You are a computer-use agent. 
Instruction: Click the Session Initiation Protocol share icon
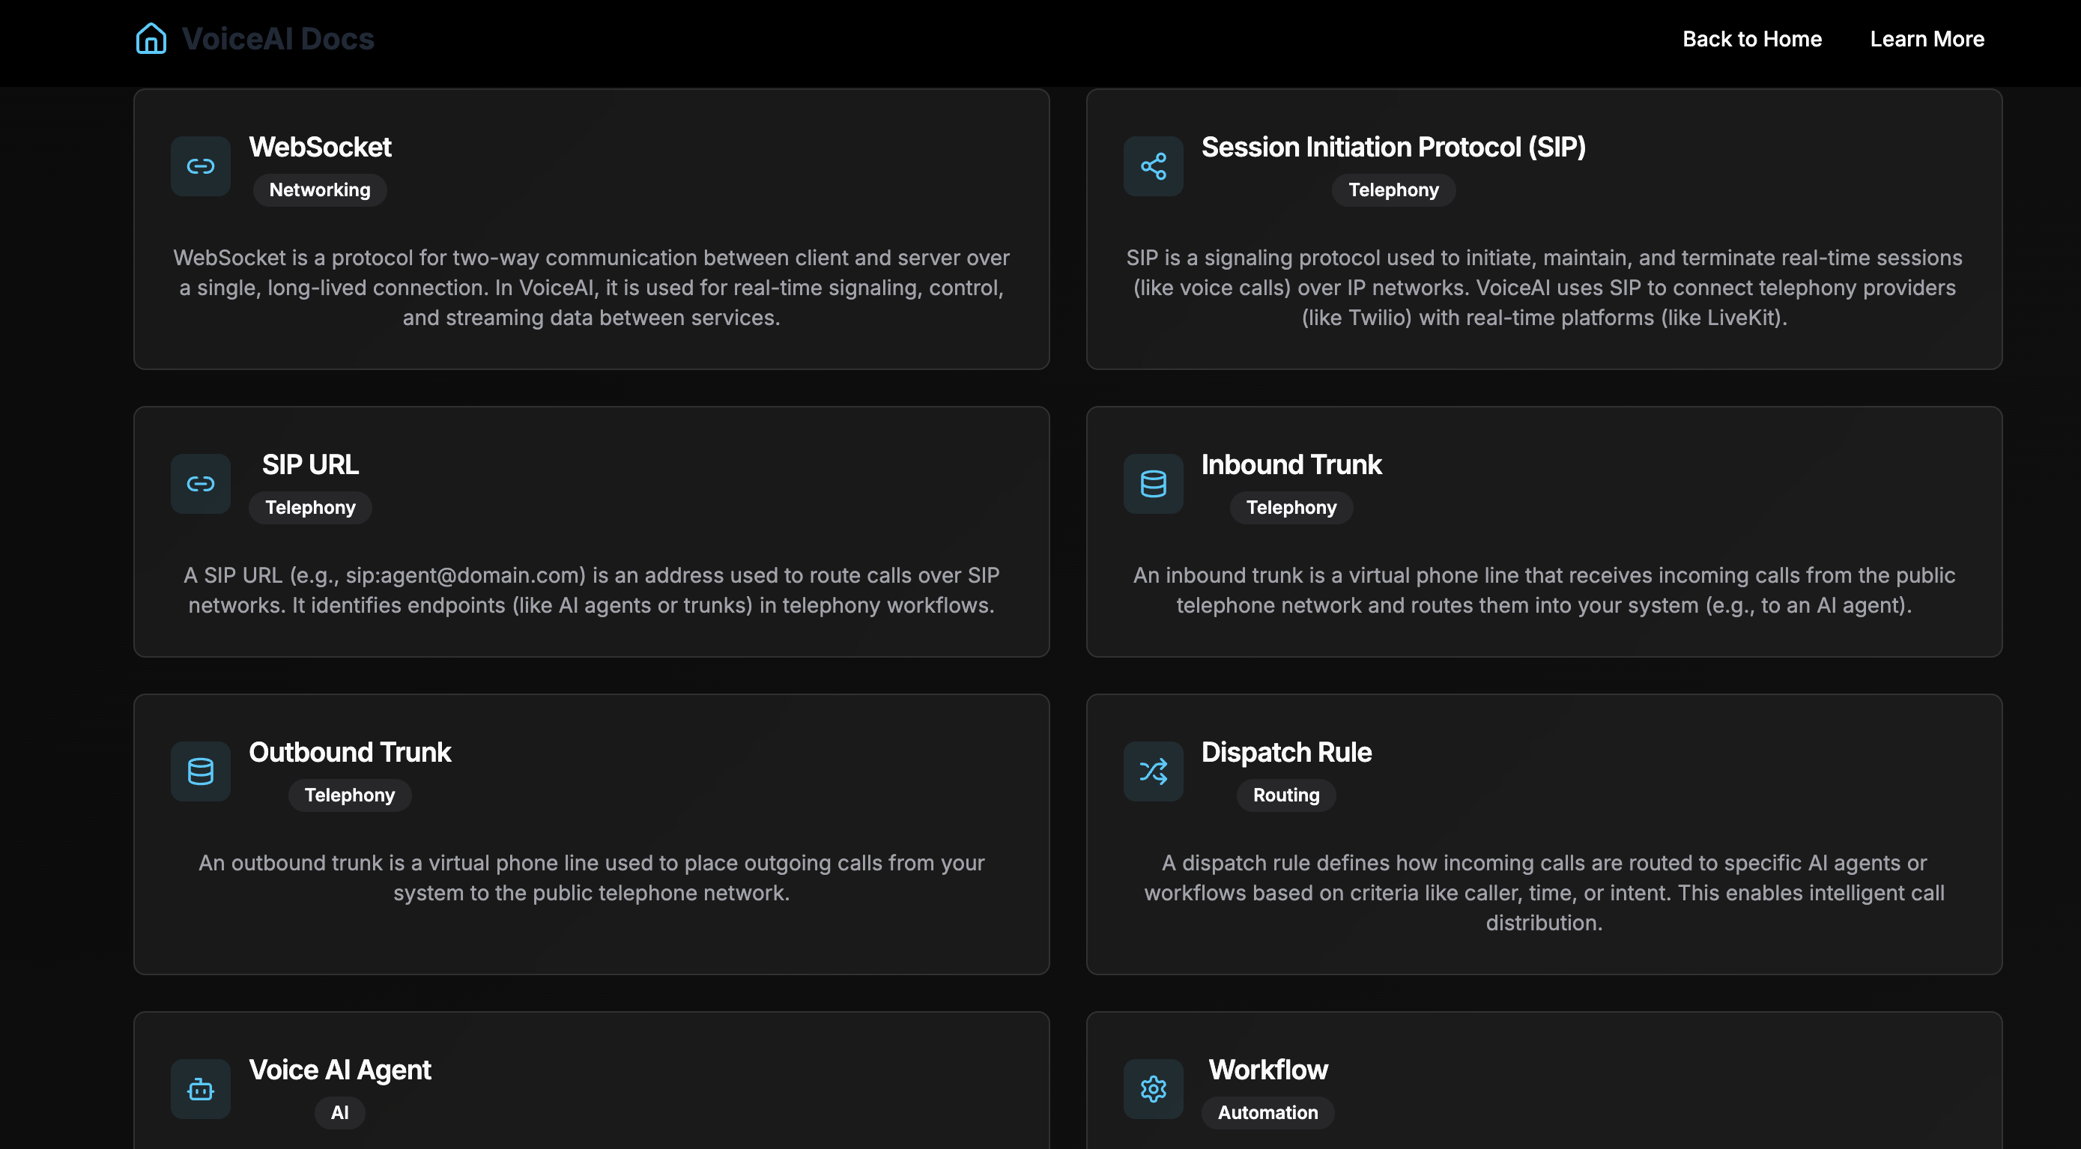pyautogui.click(x=1153, y=166)
